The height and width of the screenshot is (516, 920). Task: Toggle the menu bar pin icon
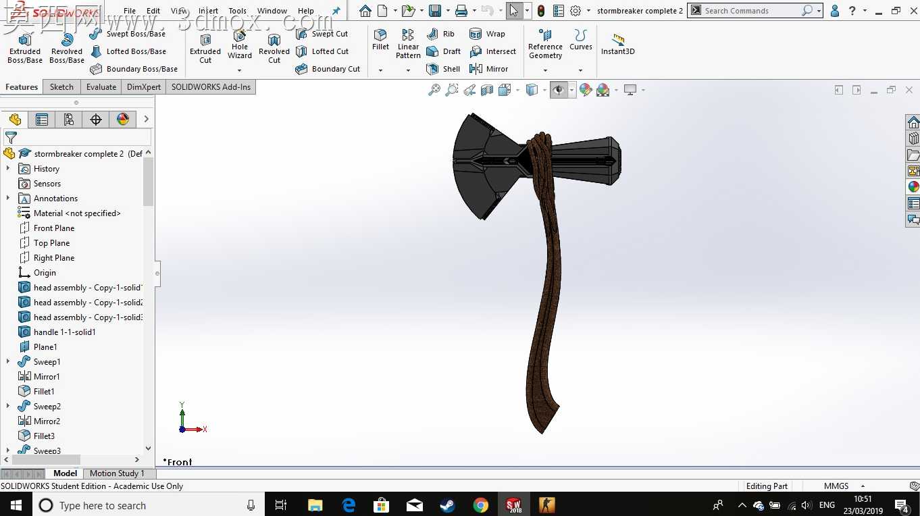[336, 11]
